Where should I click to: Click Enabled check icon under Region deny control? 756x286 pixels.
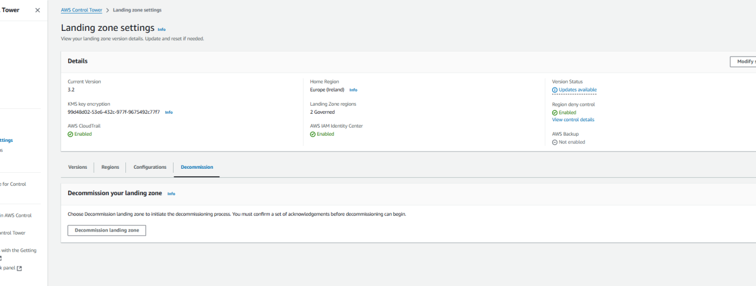[554, 113]
